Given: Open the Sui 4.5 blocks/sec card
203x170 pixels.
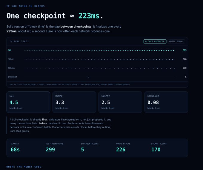Looking at the screenshot, I should (28, 102).
